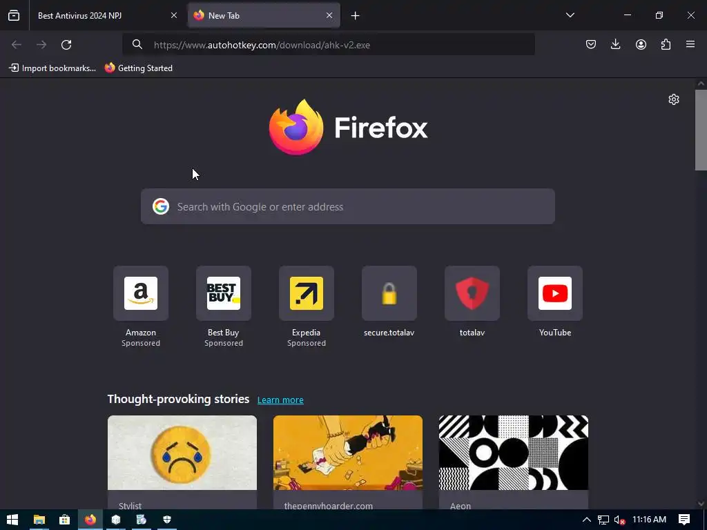Expand the list all tabs chevron
The height and width of the screenshot is (530, 707).
tap(570, 15)
